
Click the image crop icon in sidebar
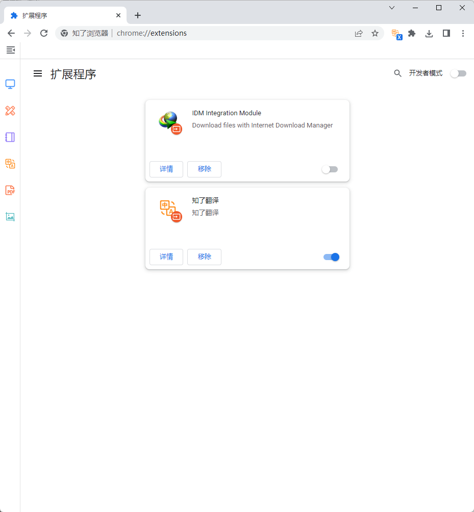click(x=10, y=217)
